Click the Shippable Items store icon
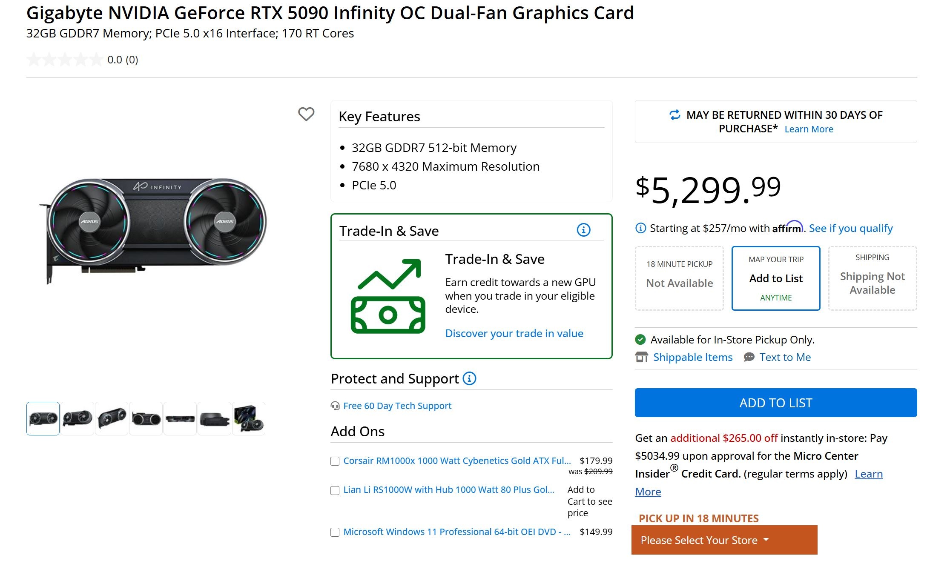The width and height of the screenshot is (950, 578). (x=642, y=357)
